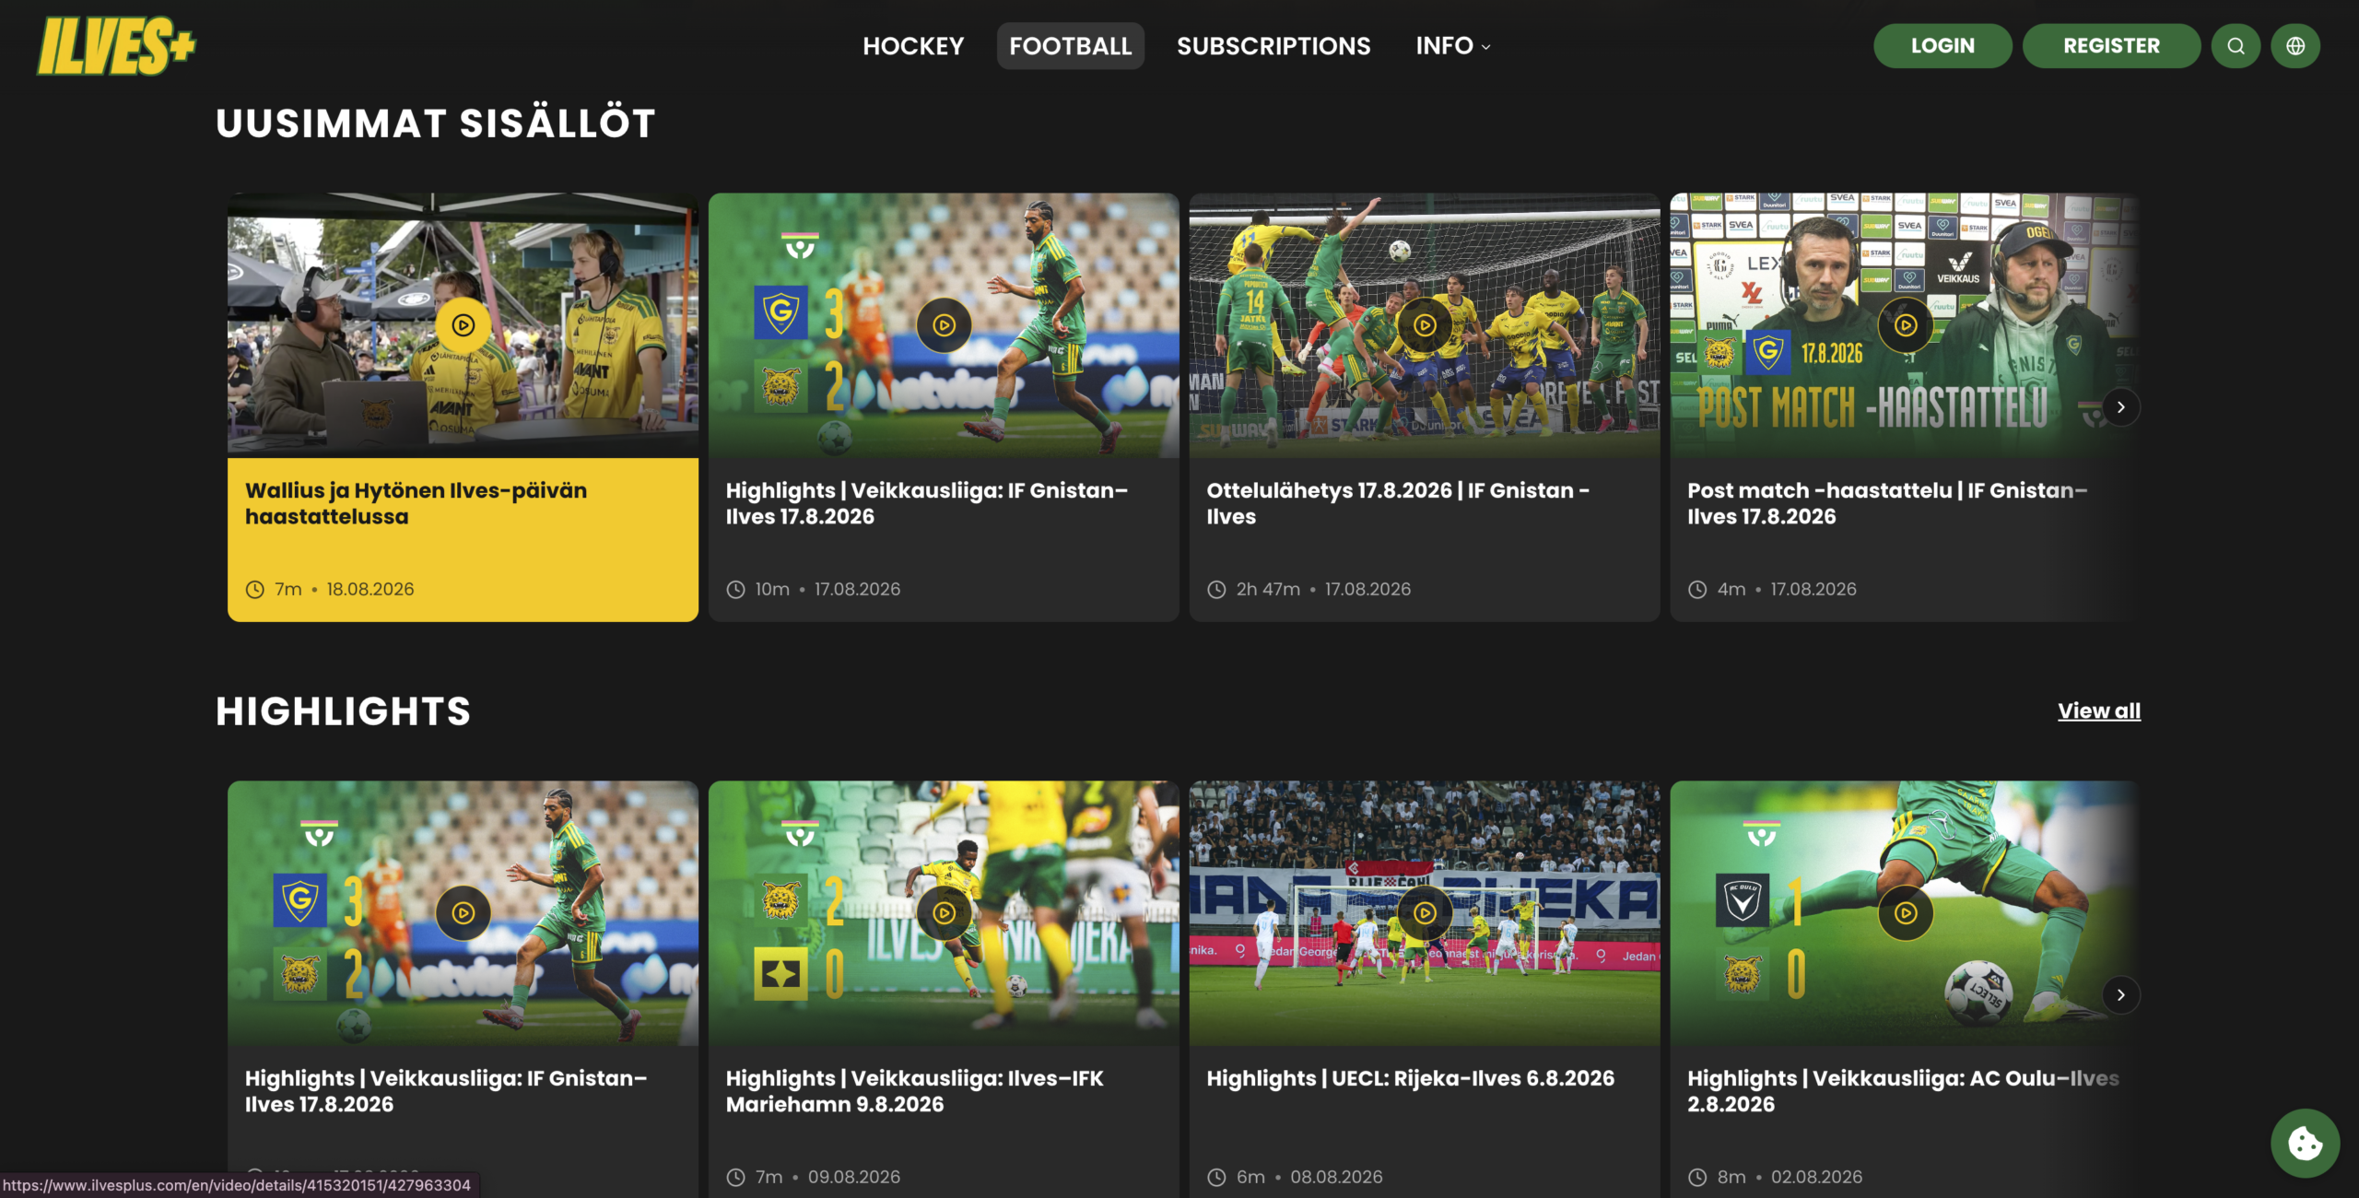Open title 'Highlights | UECL: Rijeka–Ilves 6.8.2026'

click(x=1410, y=1078)
